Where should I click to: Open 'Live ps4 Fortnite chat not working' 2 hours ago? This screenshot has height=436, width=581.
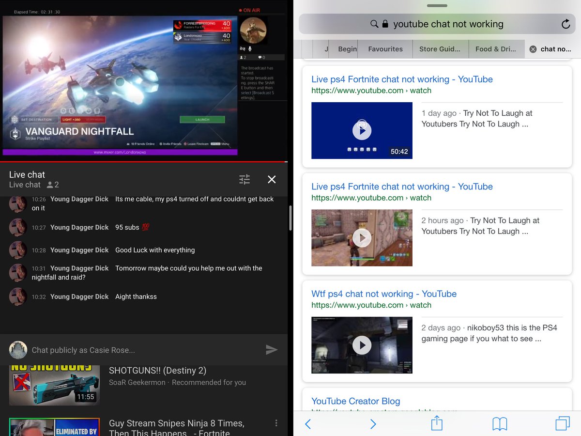tap(402, 187)
